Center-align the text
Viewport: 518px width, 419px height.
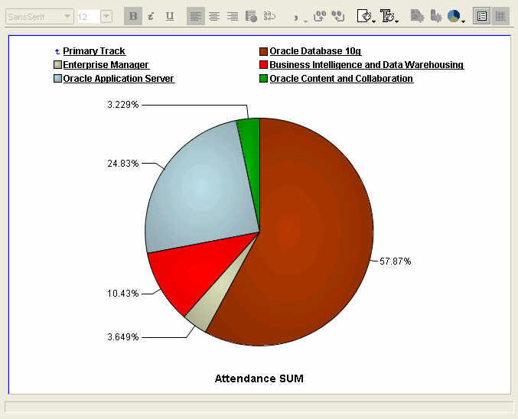tap(214, 16)
